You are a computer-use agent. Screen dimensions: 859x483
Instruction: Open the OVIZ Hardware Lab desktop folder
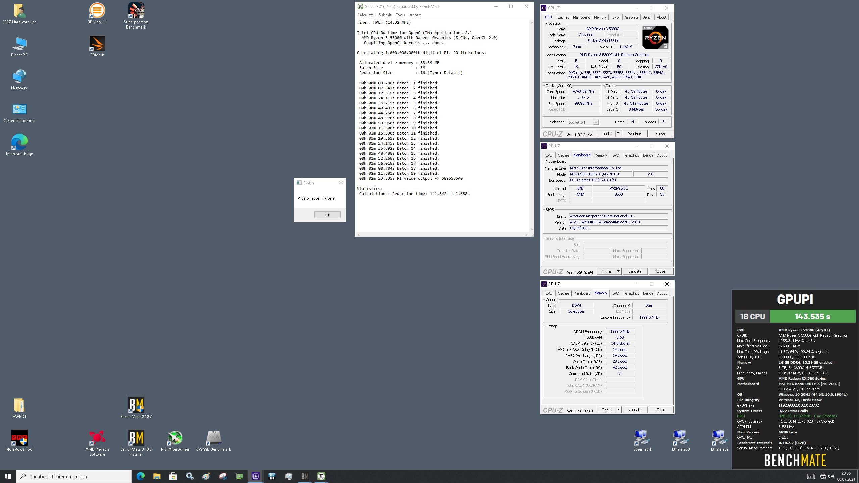pos(19,14)
